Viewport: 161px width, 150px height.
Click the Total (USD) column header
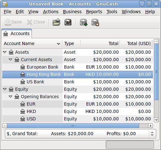136,43
